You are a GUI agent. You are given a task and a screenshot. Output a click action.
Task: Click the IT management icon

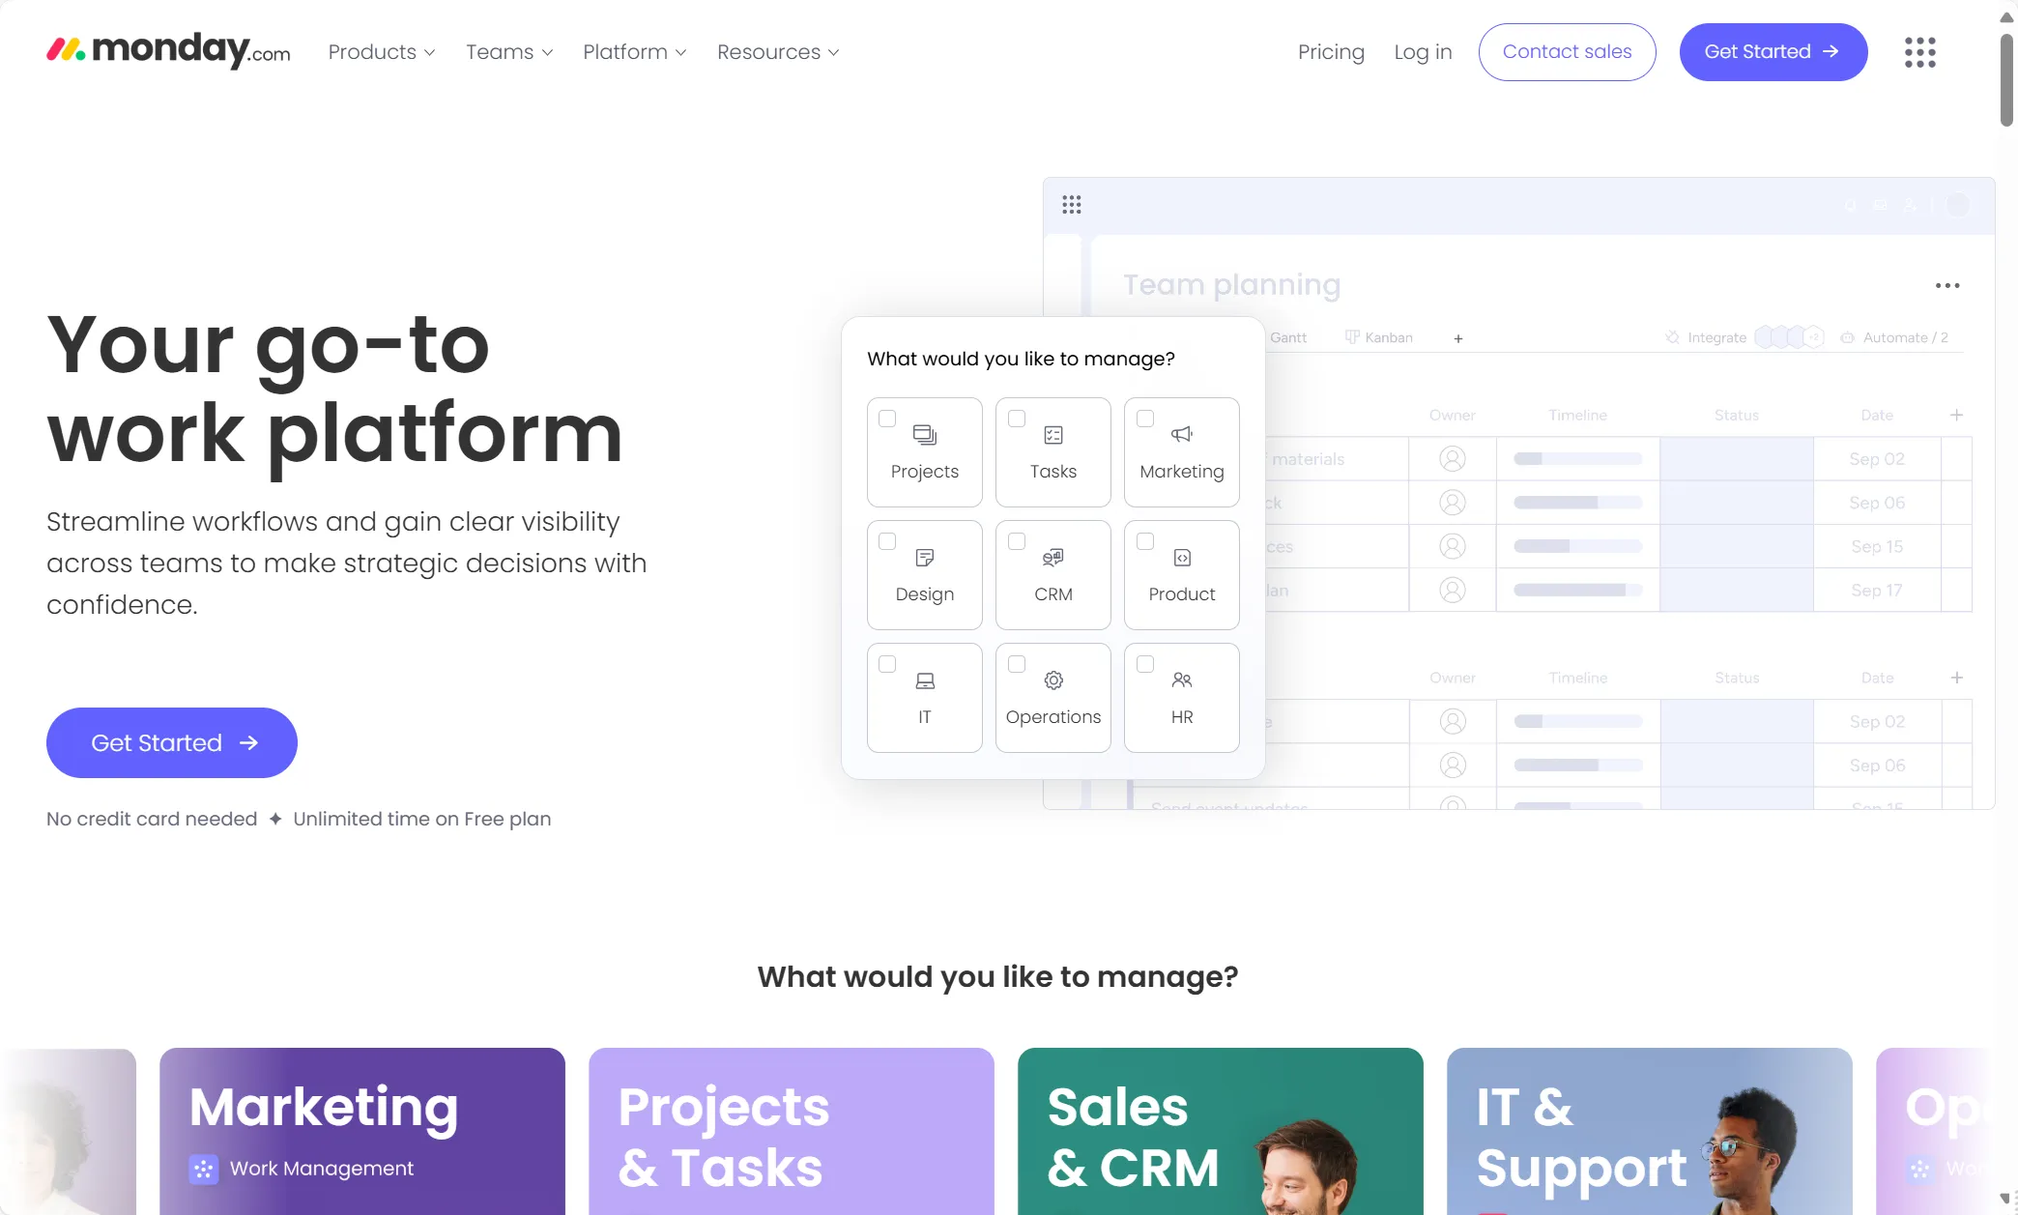[x=924, y=698]
